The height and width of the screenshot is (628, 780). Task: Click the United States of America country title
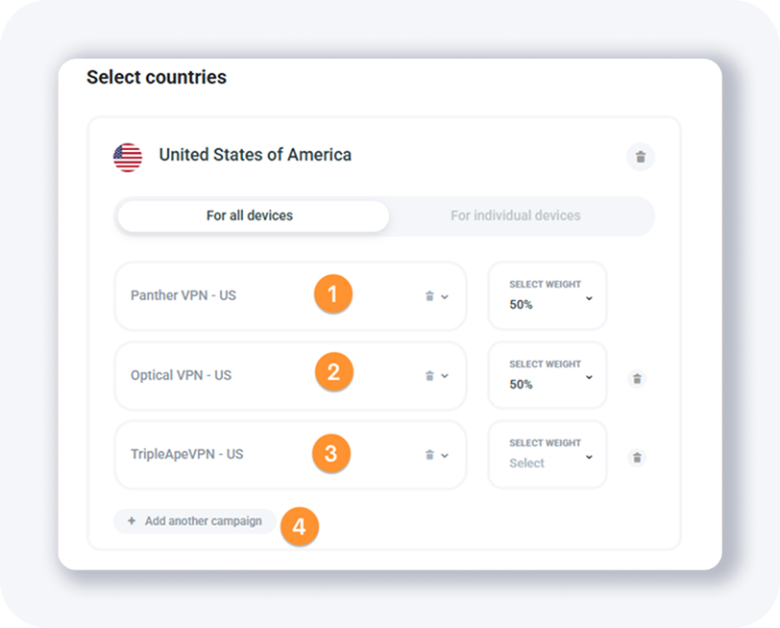[x=255, y=155]
